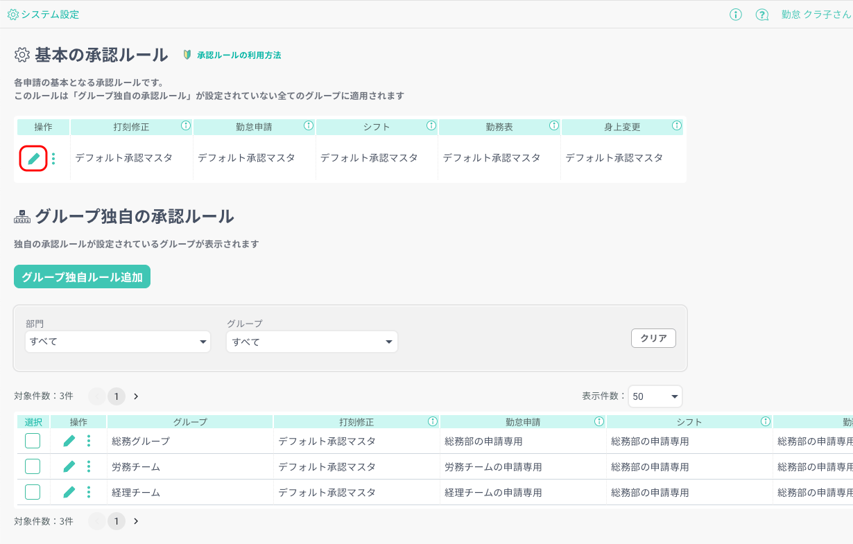Check the box for 労務チーム row
This screenshot has width=853, height=544.
[33, 466]
